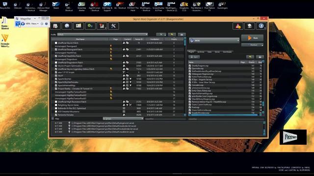Open the Profile dropdown
Viewport: 314px width, 176px height.
[x=103, y=35]
